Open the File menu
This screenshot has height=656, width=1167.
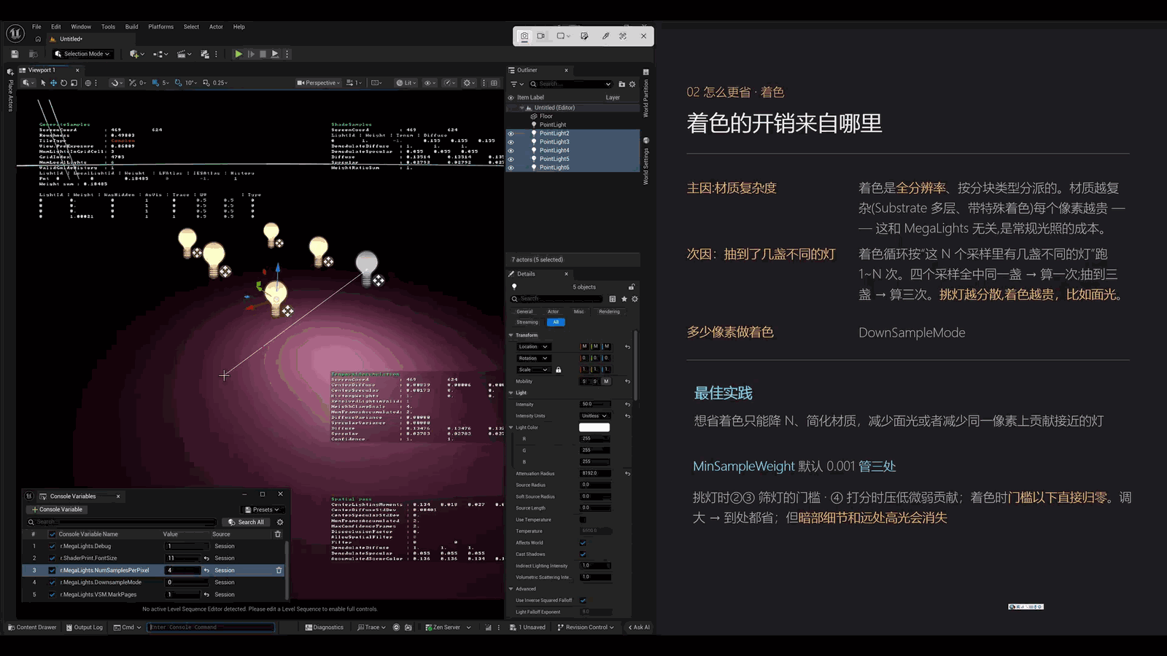36,27
